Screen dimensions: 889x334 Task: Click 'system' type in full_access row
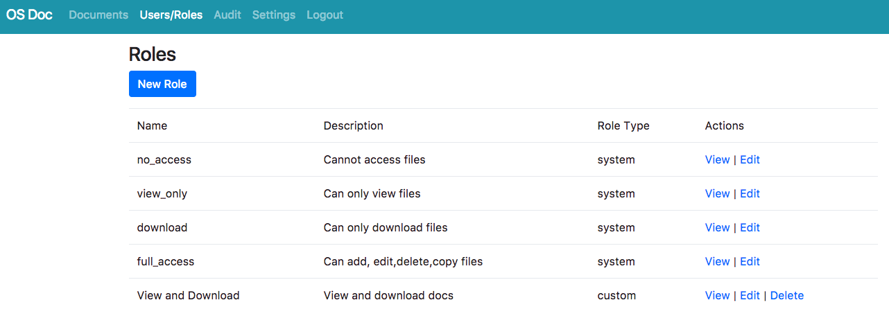(616, 261)
